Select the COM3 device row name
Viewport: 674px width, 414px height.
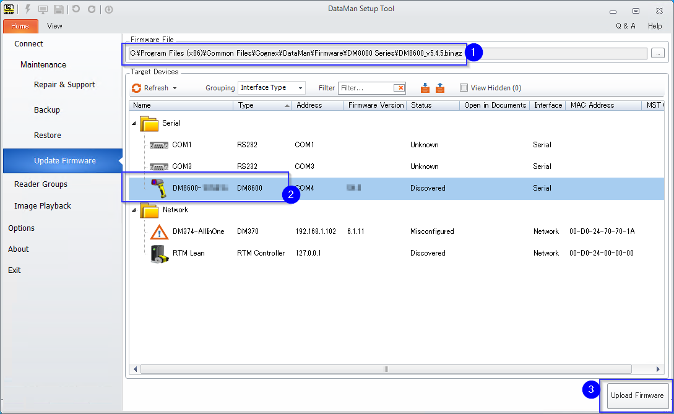click(182, 166)
